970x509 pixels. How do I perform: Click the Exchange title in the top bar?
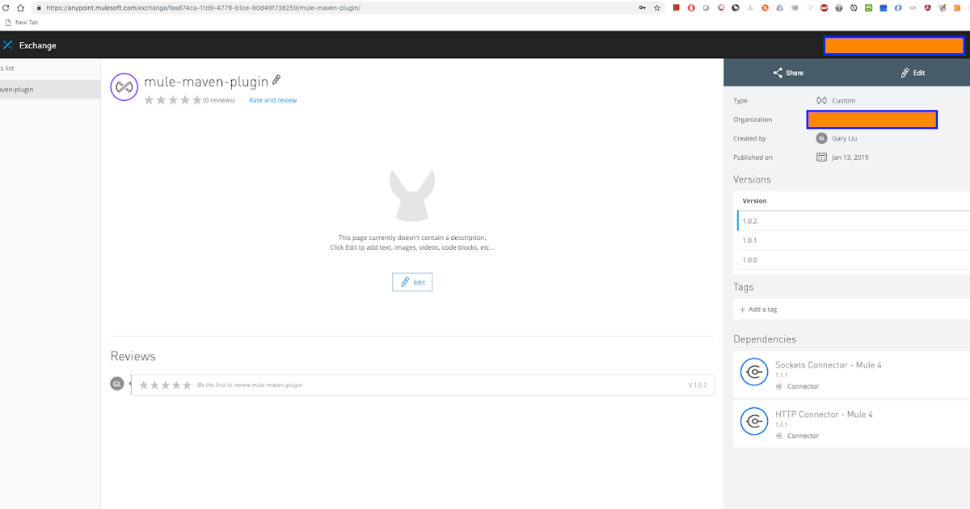pyautogui.click(x=38, y=45)
